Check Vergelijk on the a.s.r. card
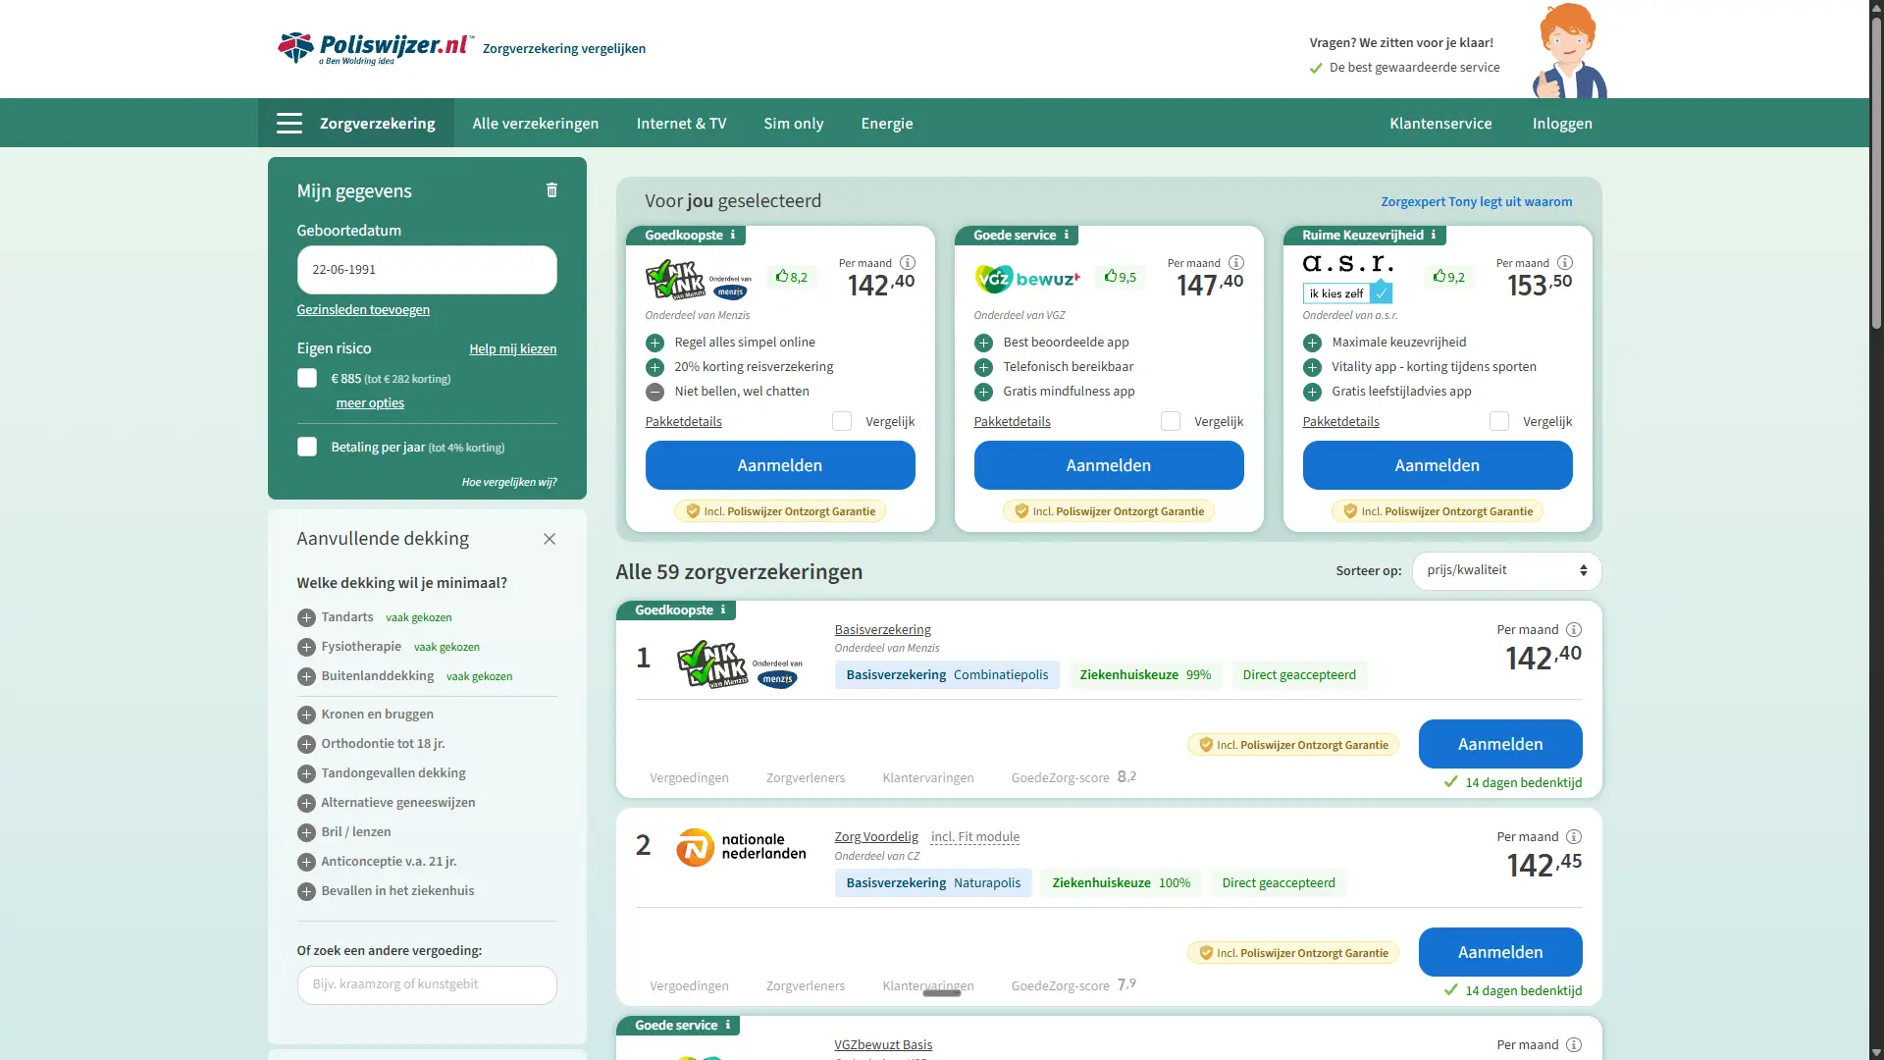 coord(1499,422)
